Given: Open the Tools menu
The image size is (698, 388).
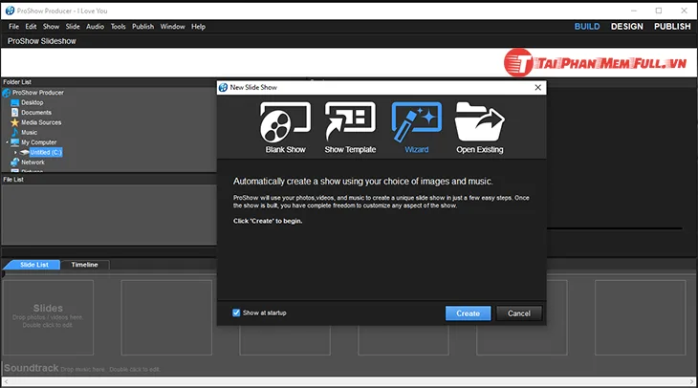Looking at the screenshot, I should point(118,27).
